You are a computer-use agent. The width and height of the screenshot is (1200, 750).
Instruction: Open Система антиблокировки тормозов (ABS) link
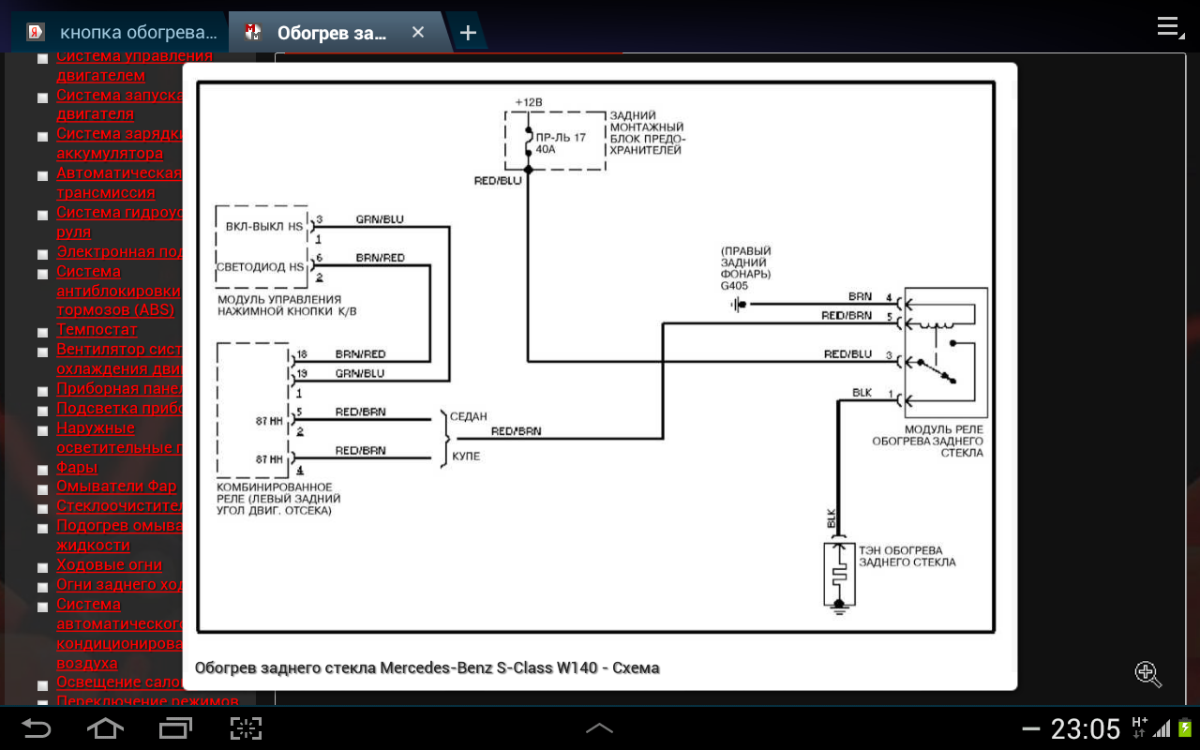[x=117, y=290]
